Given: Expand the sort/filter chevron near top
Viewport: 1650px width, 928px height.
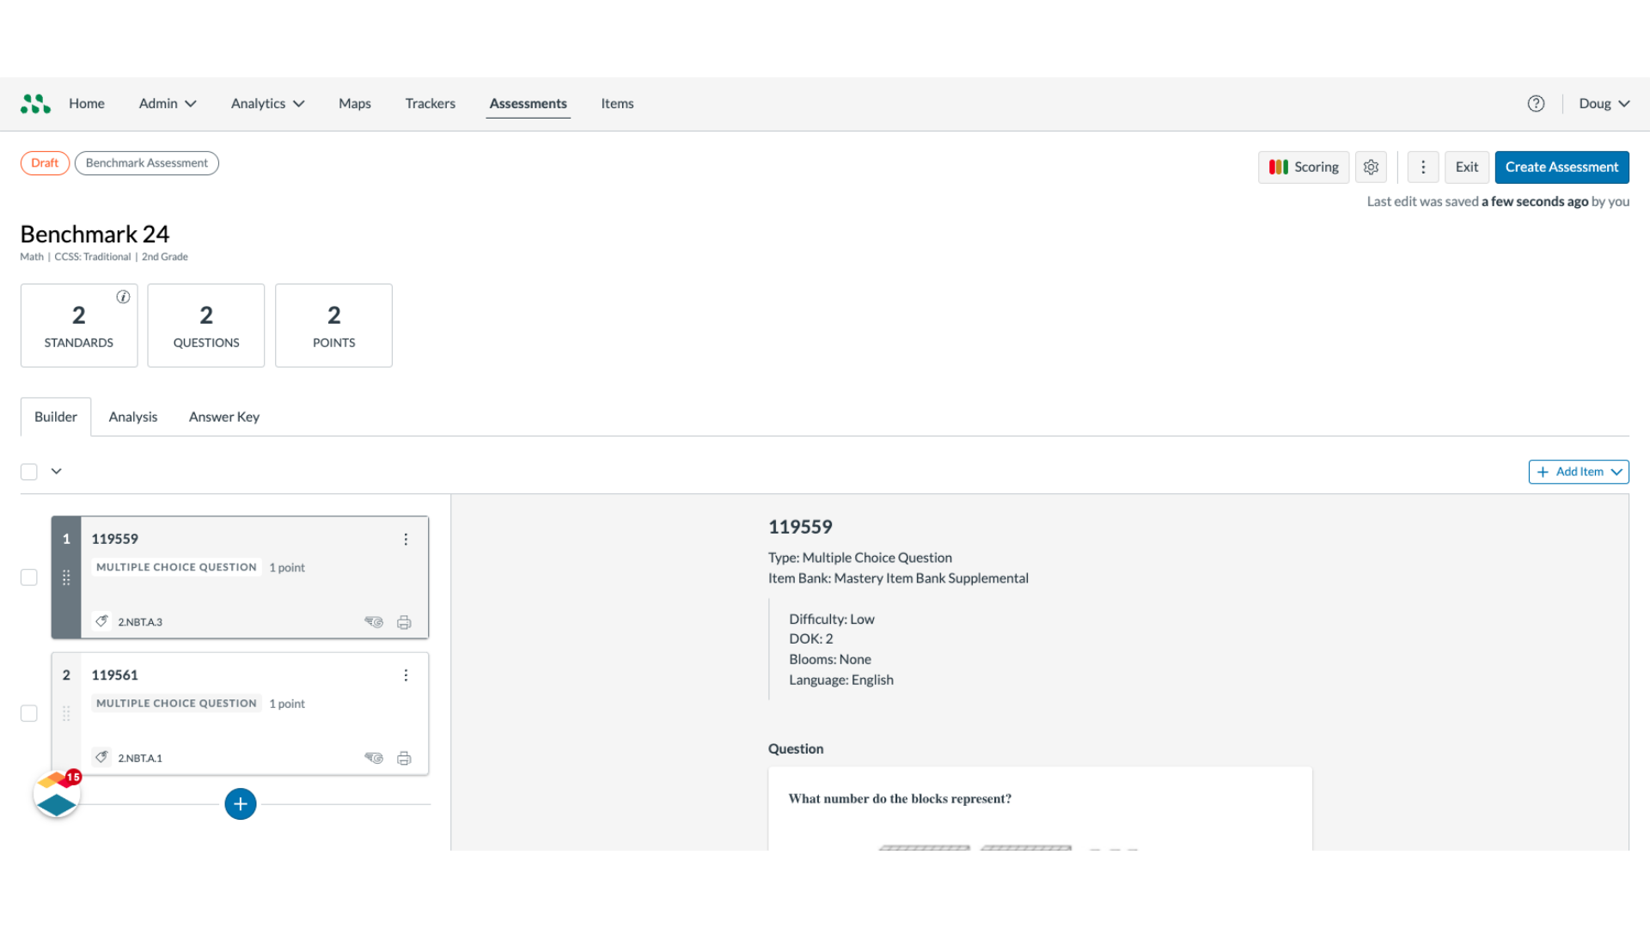Looking at the screenshot, I should pyautogui.click(x=57, y=472).
